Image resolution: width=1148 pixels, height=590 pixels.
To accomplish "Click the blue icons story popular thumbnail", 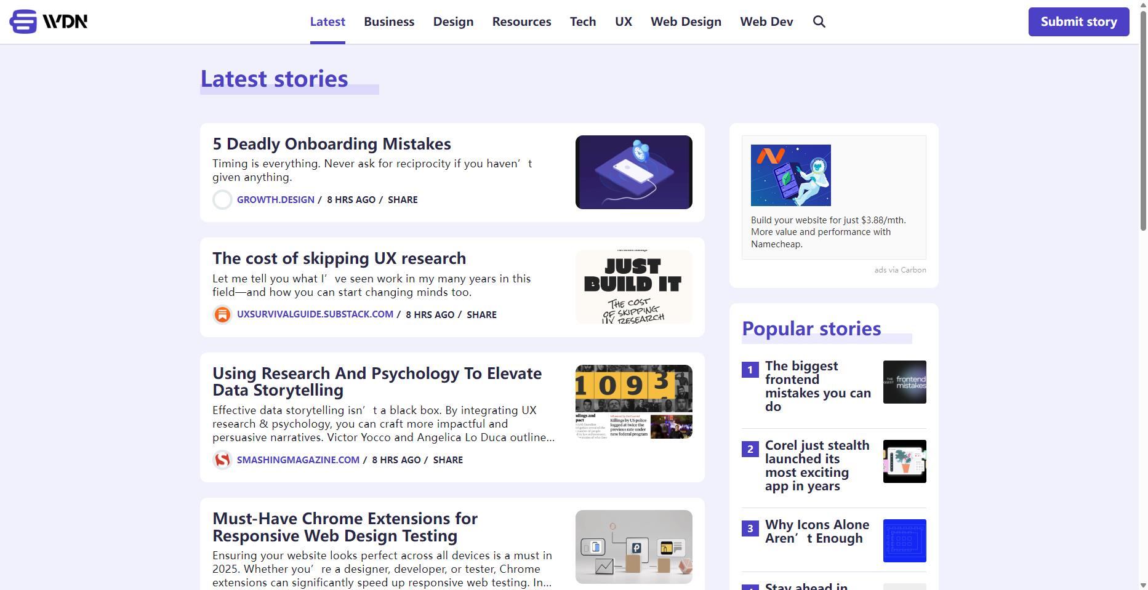I will click(905, 541).
